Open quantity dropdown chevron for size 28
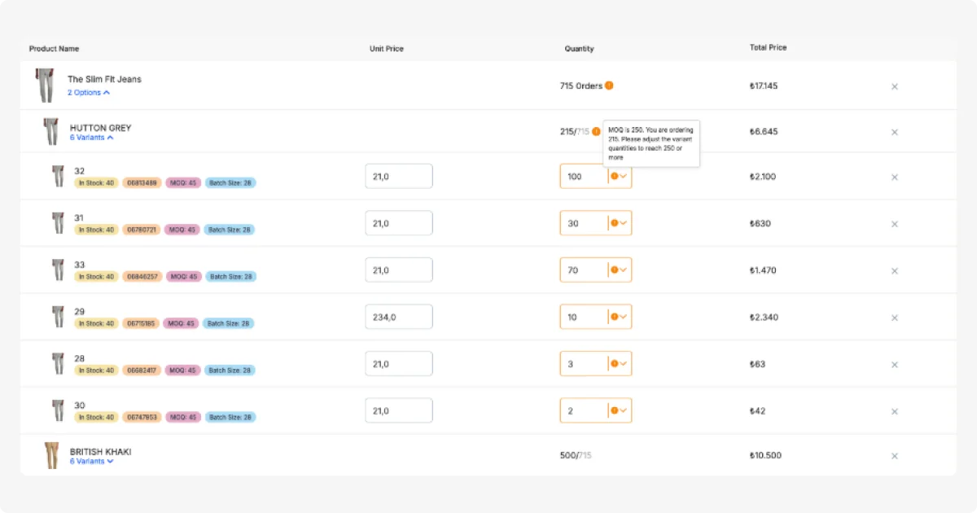The image size is (977, 513). [624, 364]
